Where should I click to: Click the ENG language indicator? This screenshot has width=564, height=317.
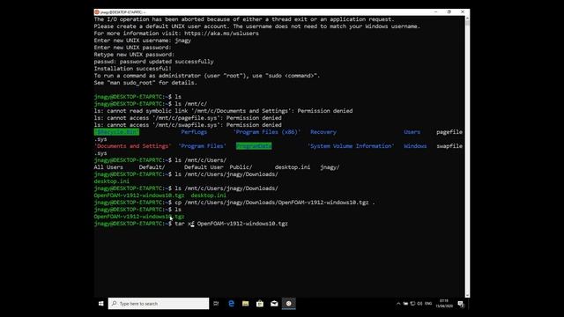point(428,304)
